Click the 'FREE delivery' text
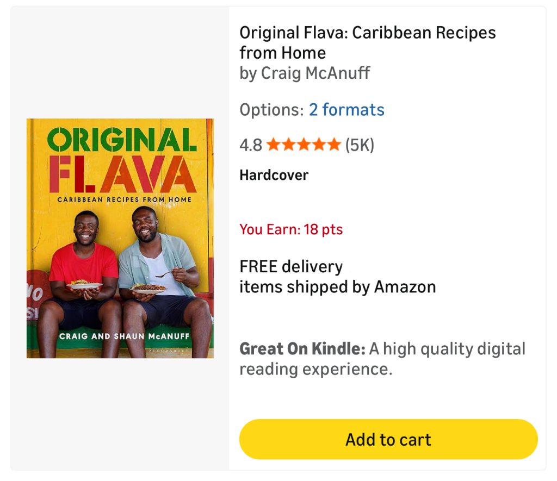The height and width of the screenshot is (481, 557). coord(291,267)
